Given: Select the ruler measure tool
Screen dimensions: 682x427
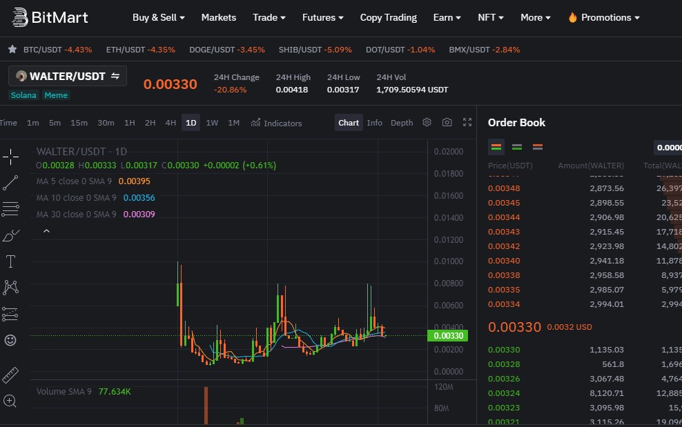Looking at the screenshot, I should pos(10,375).
